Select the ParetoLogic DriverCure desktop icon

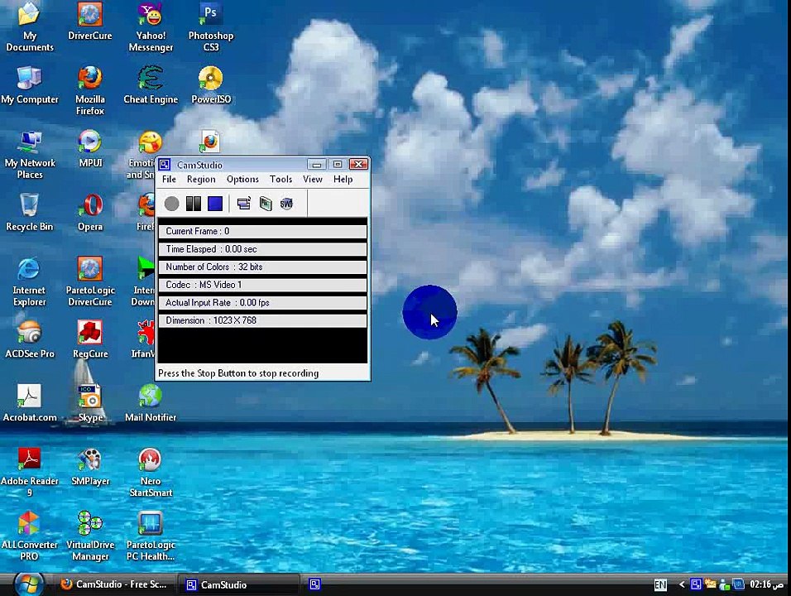click(90, 281)
